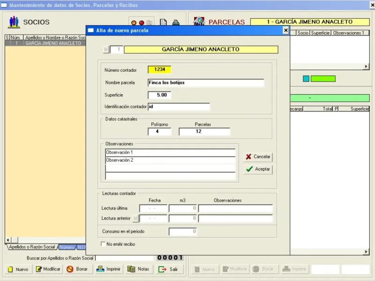The width and height of the screenshot is (375, 281).
Task: Click the Observación 2 text line
Action: [x=170, y=160]
